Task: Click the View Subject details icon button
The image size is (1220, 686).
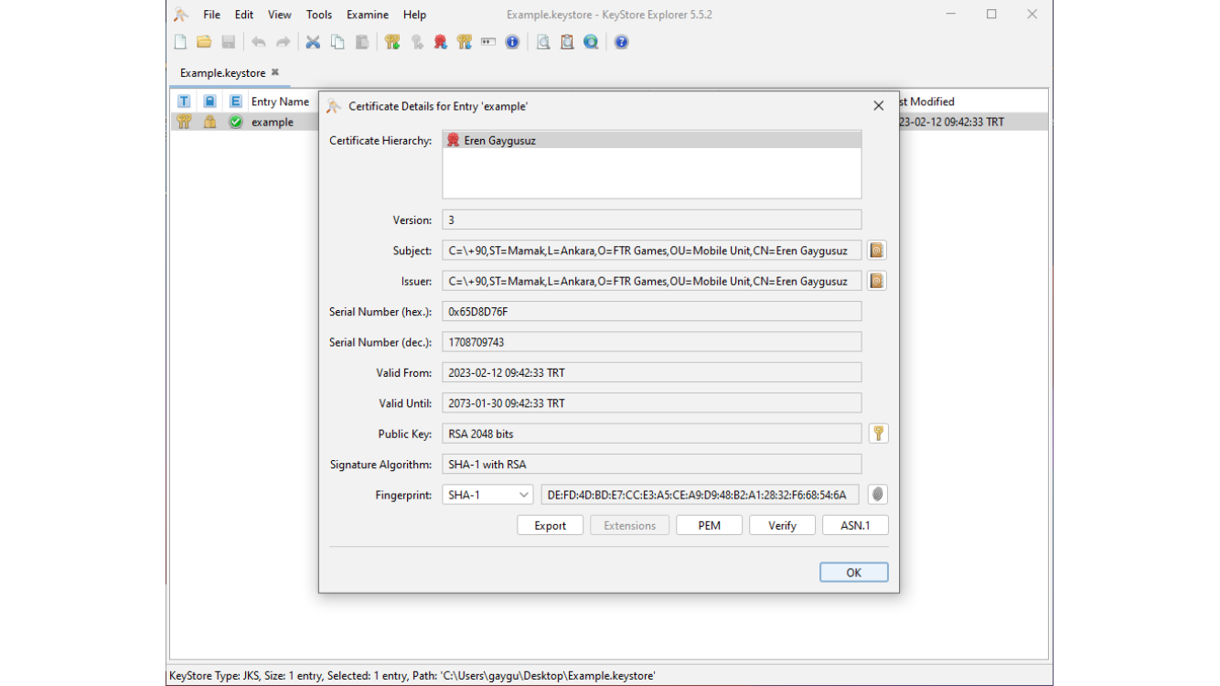Action: tap(877, 251)
